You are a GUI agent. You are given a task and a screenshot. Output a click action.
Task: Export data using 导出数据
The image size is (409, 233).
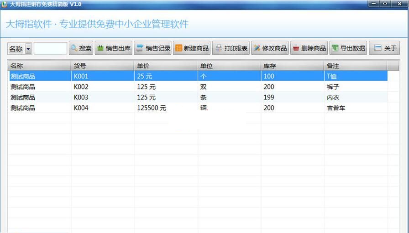(348, 48)
